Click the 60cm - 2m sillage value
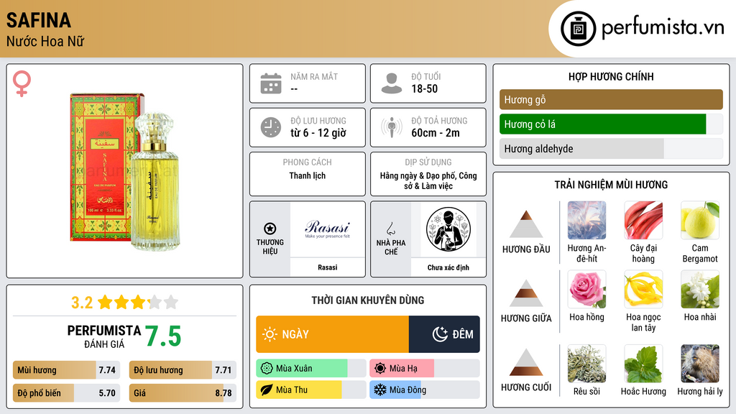 click(436, 133)
